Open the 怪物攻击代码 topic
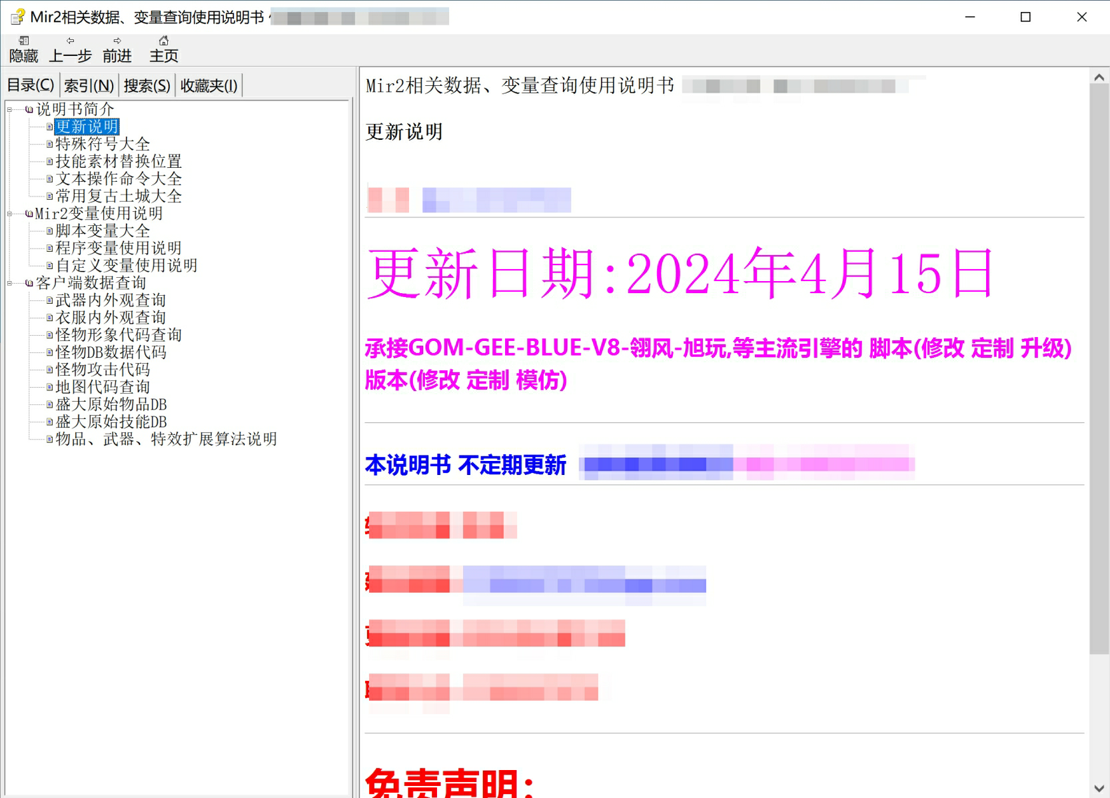Image resolution: width=1110 pixels, height=798 pixels. tap(103, 370)
